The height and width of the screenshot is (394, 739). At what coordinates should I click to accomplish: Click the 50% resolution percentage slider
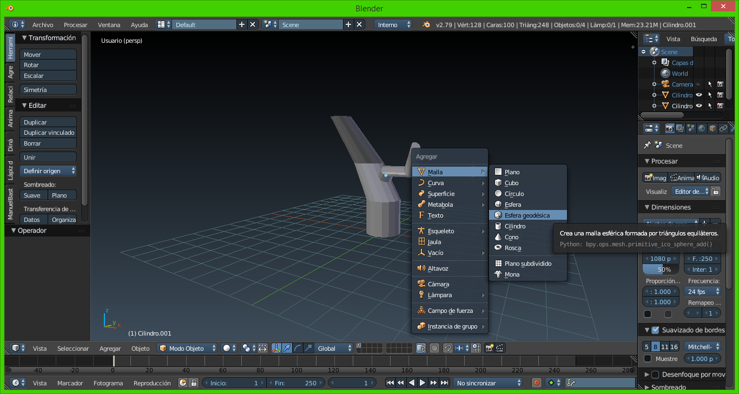[x=661, y=270]
